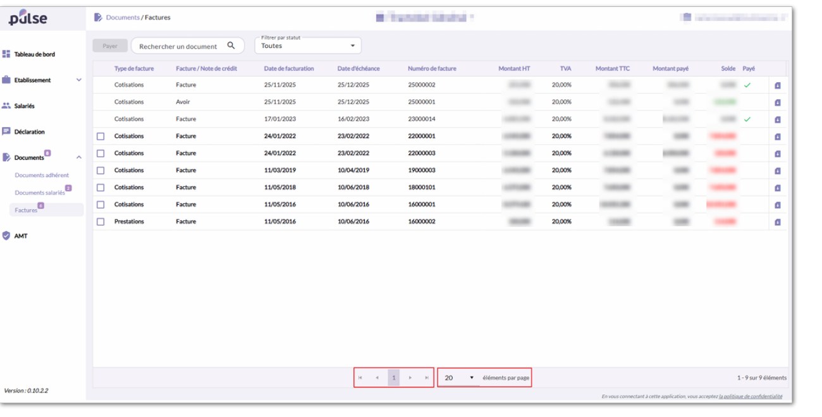Click the Déclaration sidebar icon

(x=6, y=131)
